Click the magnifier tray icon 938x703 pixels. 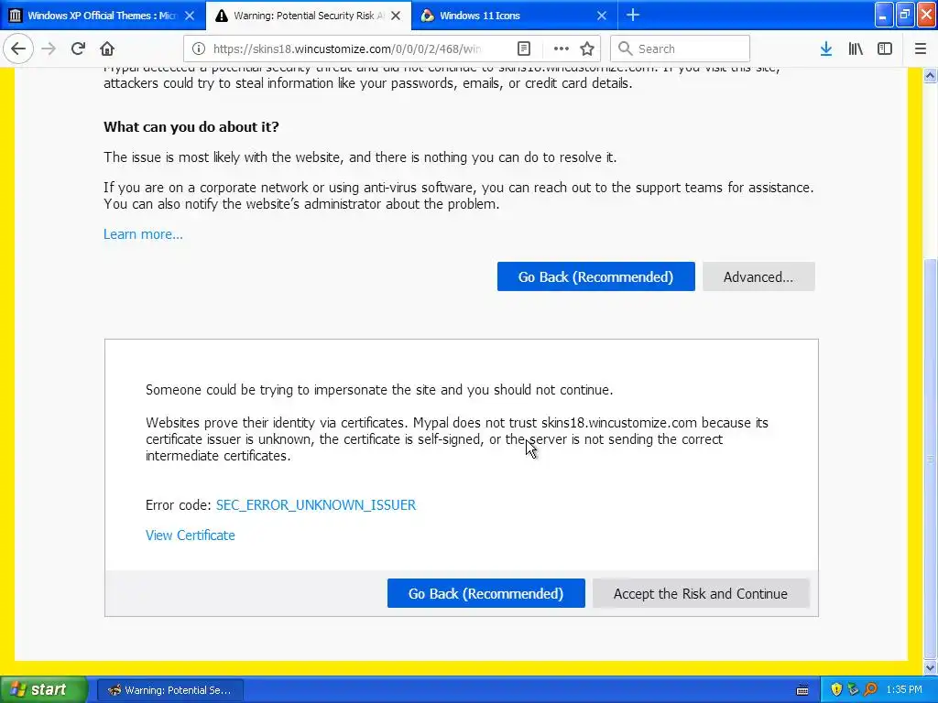[870, 690]
